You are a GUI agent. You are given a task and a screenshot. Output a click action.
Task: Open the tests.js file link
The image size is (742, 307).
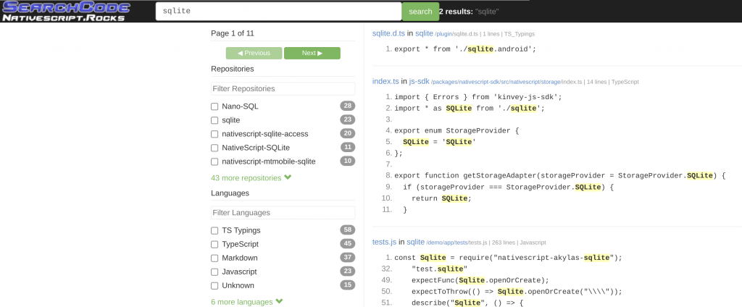(x=384, y=242)
